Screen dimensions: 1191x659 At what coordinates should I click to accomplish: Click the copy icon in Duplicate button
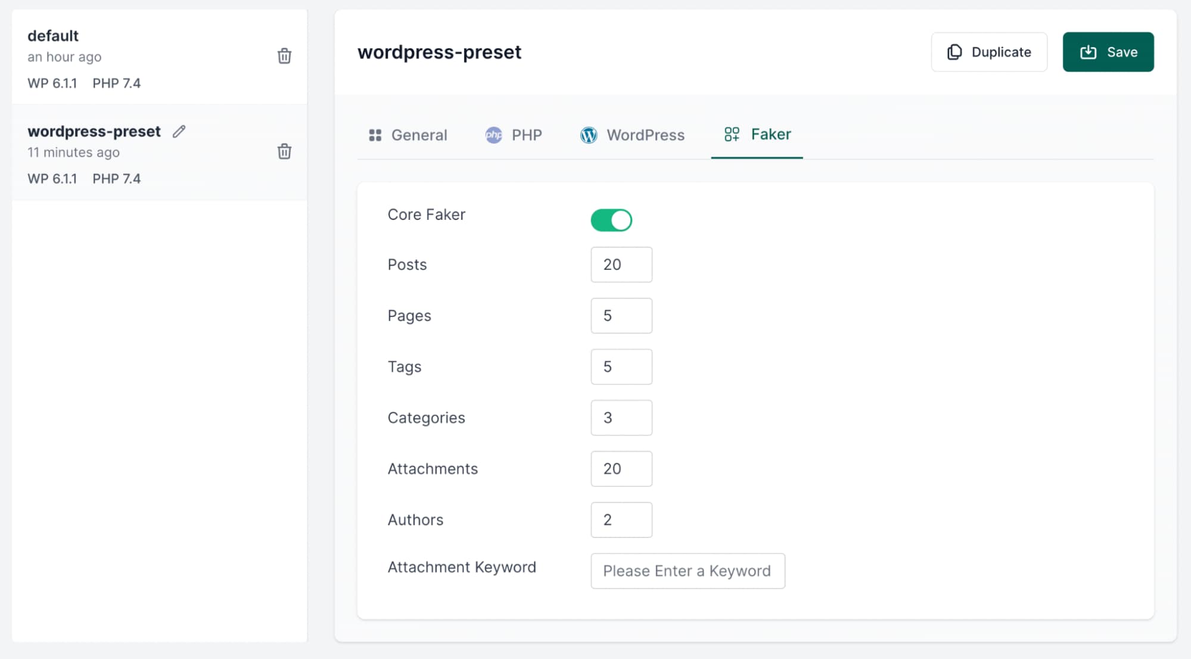pos(954,52)
